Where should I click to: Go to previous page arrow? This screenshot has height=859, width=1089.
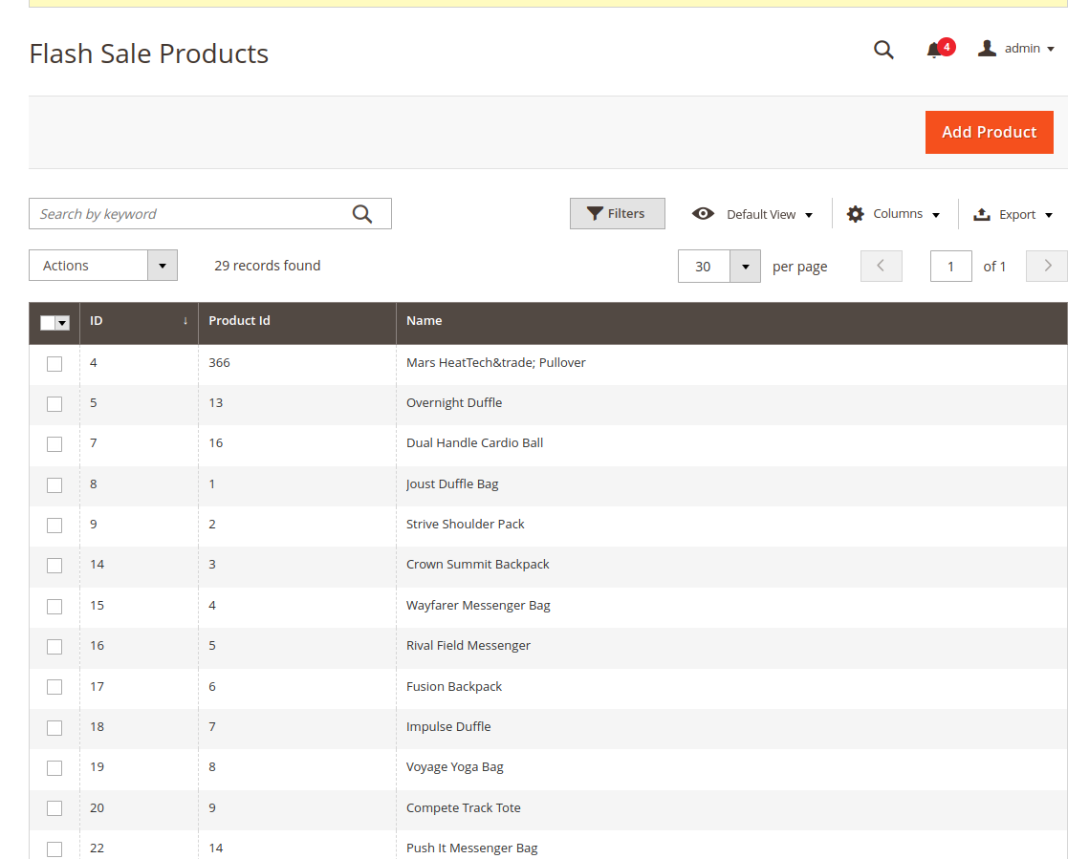coord(881,266)
